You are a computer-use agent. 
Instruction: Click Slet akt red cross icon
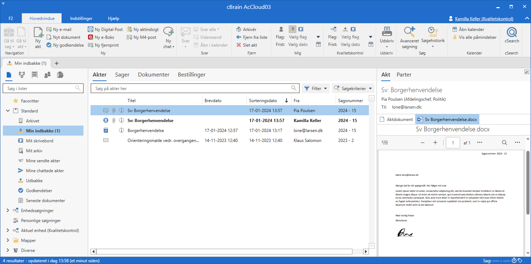click(x=239, y=45)
